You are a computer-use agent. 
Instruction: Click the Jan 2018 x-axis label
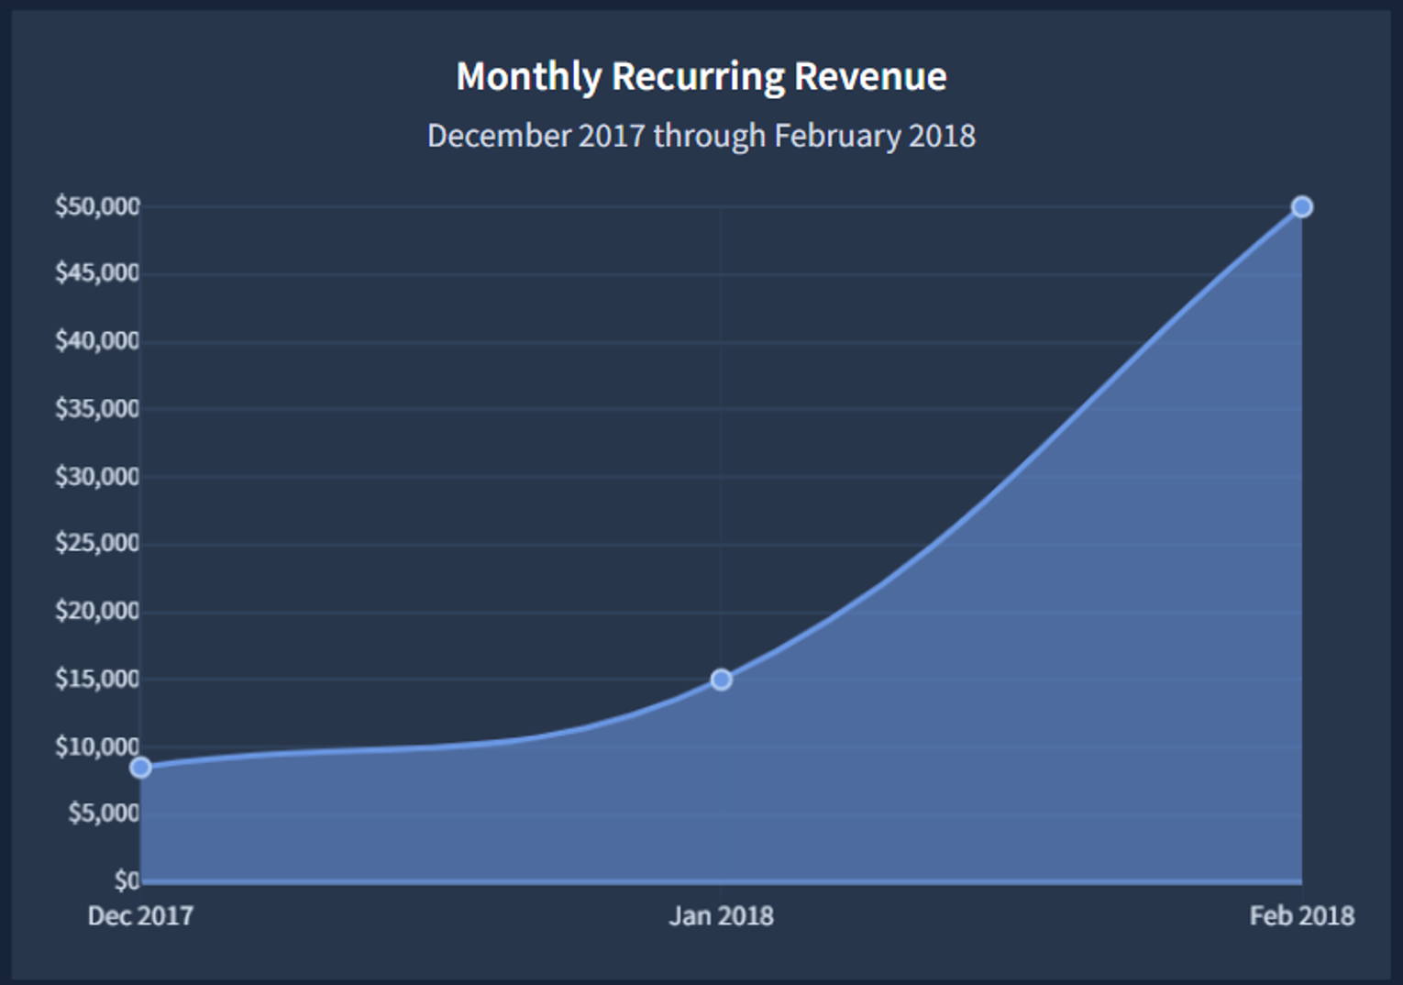pyautogui.click(x=721, y=916)
